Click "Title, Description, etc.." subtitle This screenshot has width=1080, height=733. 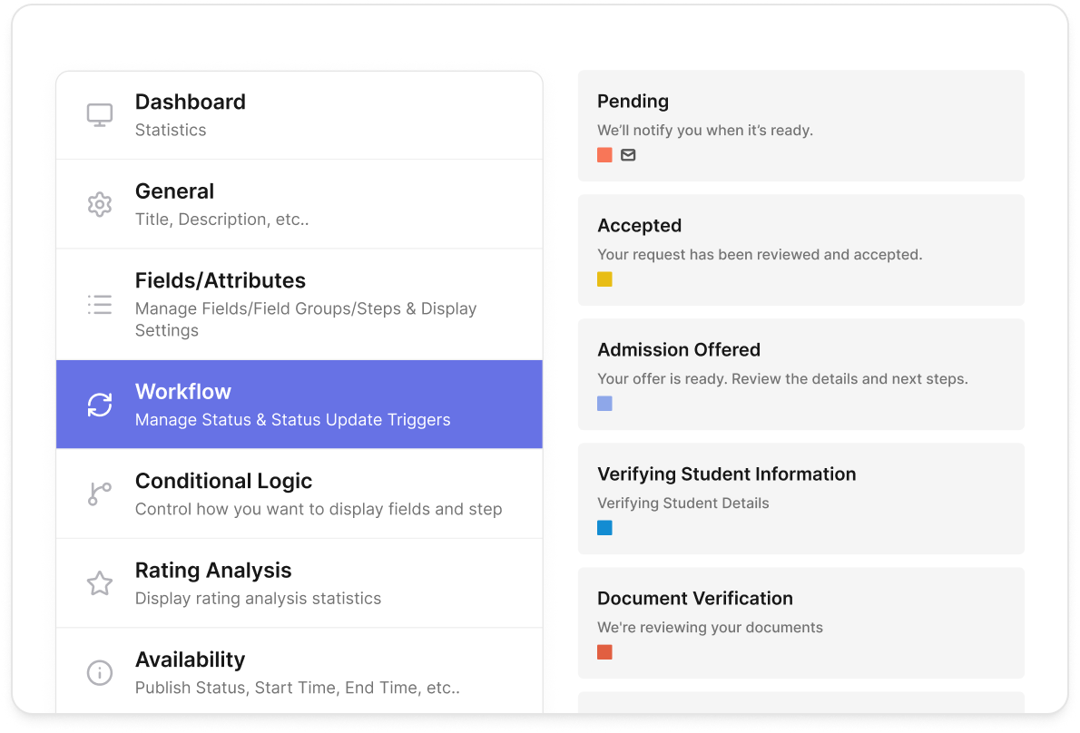221,220
